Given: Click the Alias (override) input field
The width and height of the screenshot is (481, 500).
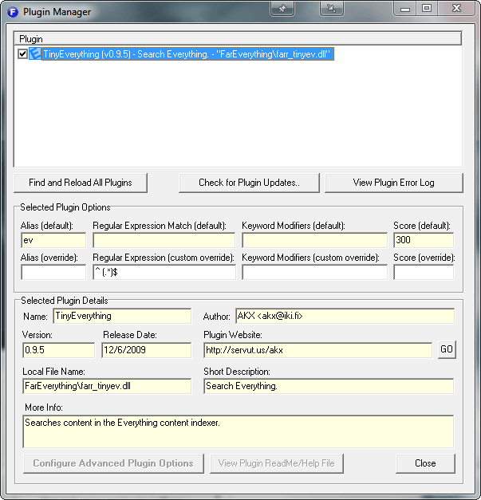Looking at the screenshot, I should coord(53,272).
